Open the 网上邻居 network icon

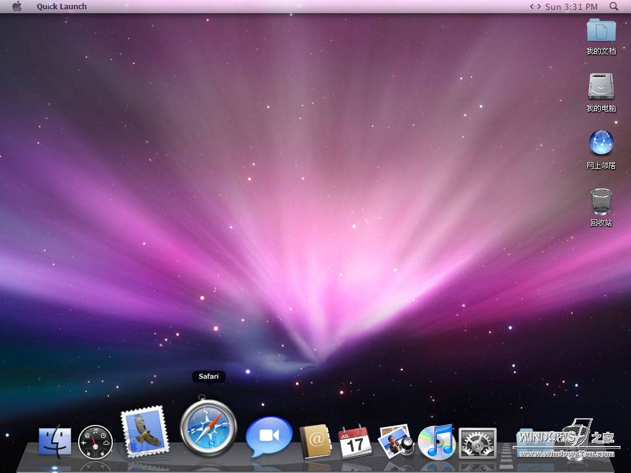[x=601, y=144]
